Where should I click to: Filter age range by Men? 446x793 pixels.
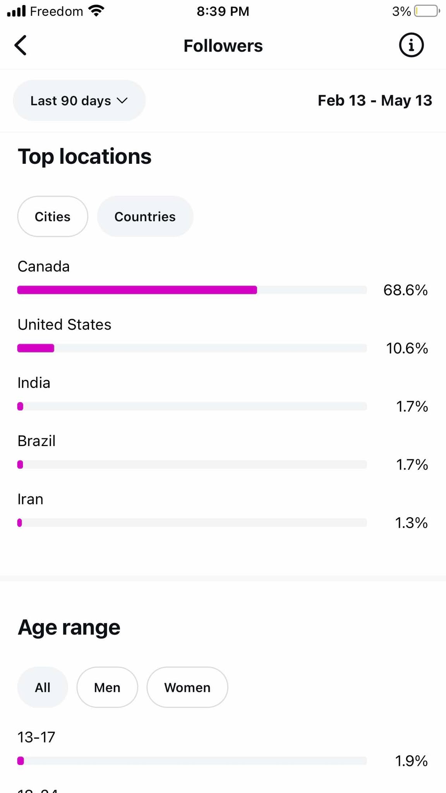[x=107, y=687]
